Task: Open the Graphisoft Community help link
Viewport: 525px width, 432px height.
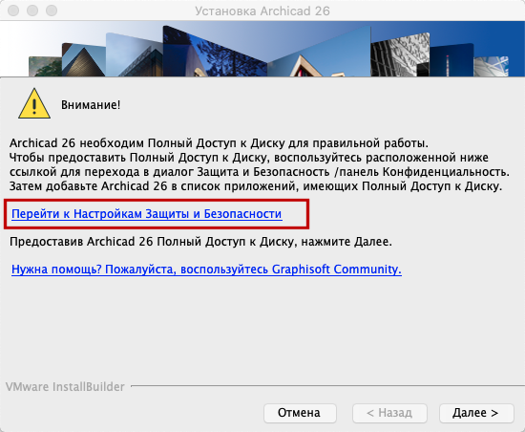Action: tap(206, 270)
